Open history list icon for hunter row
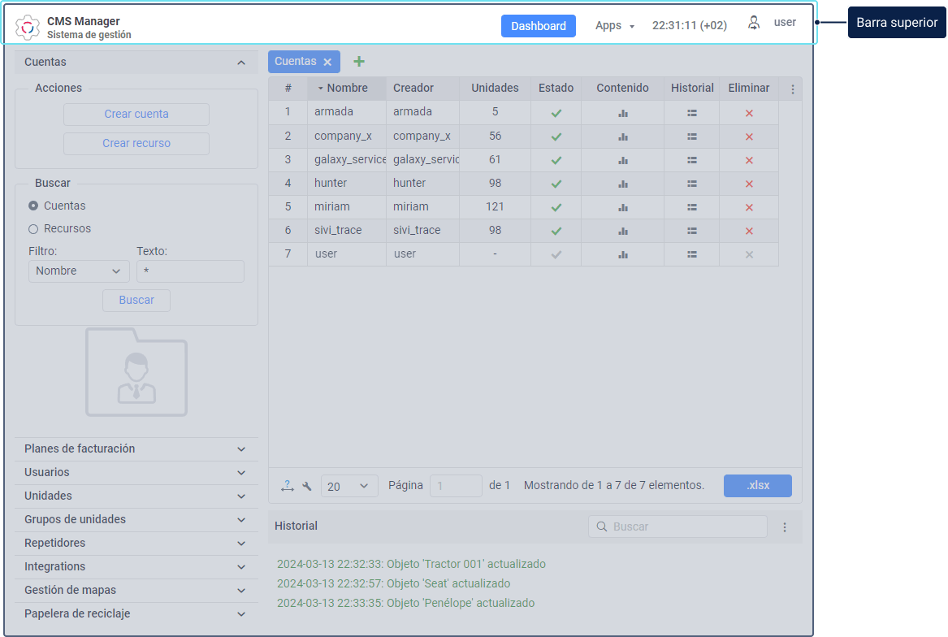948x637 pixels. coord(691,184)
